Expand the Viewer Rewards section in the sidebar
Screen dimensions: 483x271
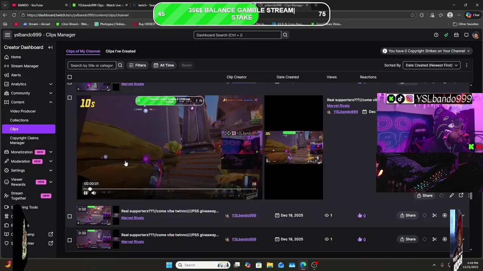pyautogui.click(x=51, y=182)
